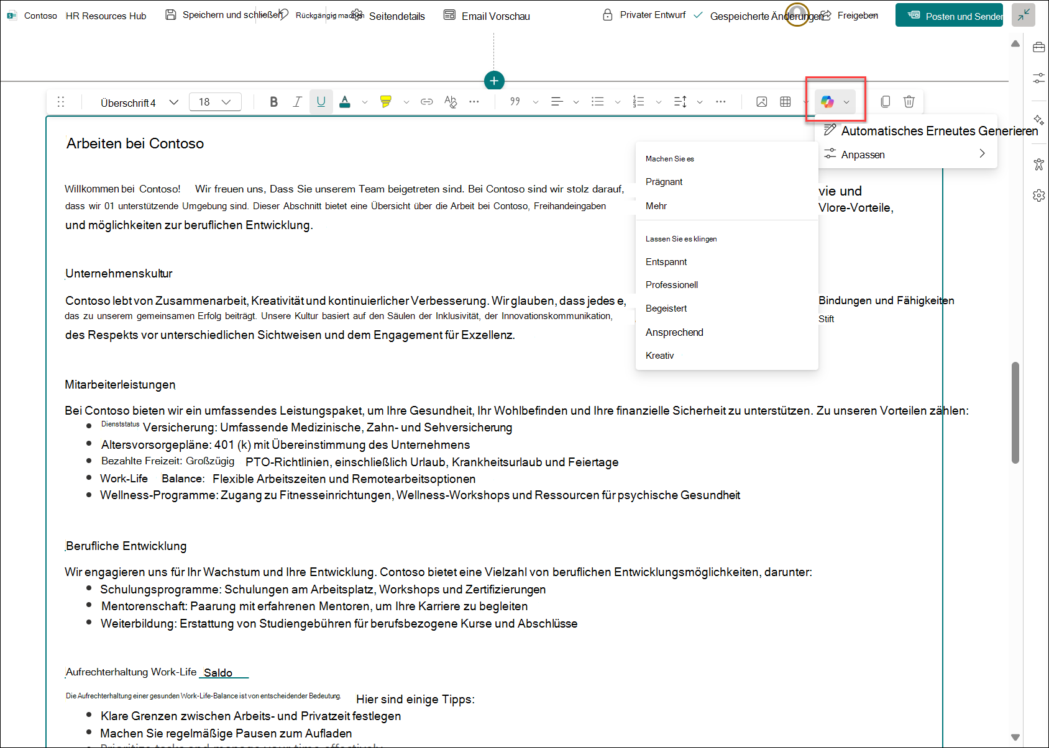Click the scroll down arrow
1049x748 pixels.
tap(1015, 737)
